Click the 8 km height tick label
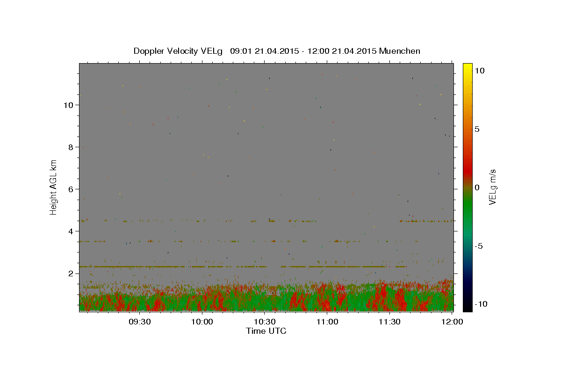 tap(71, 147)
